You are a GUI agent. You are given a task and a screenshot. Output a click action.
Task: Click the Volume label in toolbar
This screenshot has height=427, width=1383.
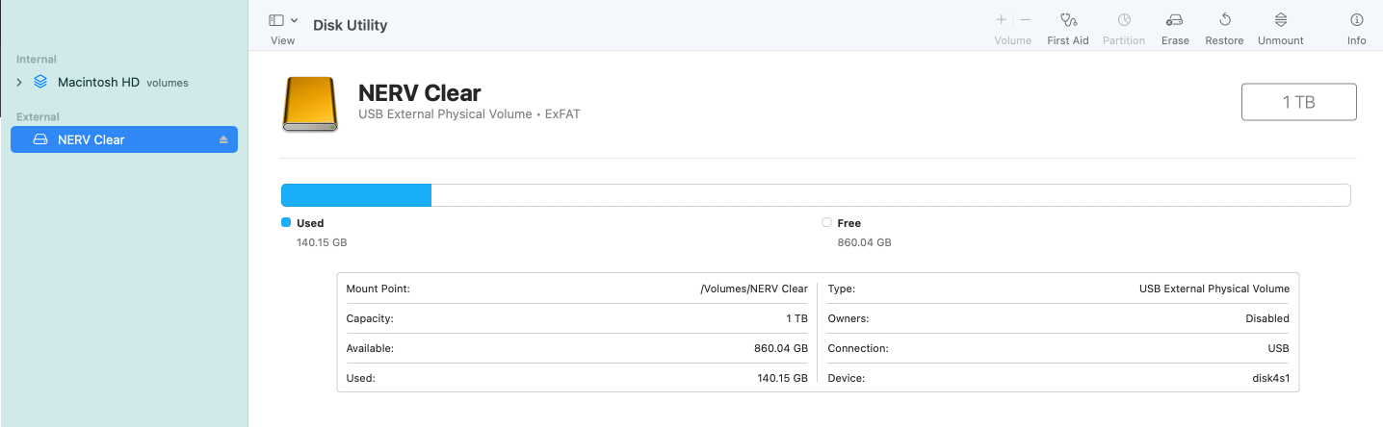(x=1012, y=40)
